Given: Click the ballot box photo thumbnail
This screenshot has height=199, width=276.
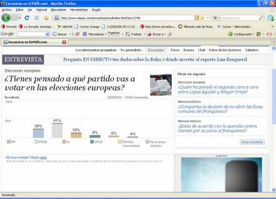Looking at the screenshot, I should (161, 85).
